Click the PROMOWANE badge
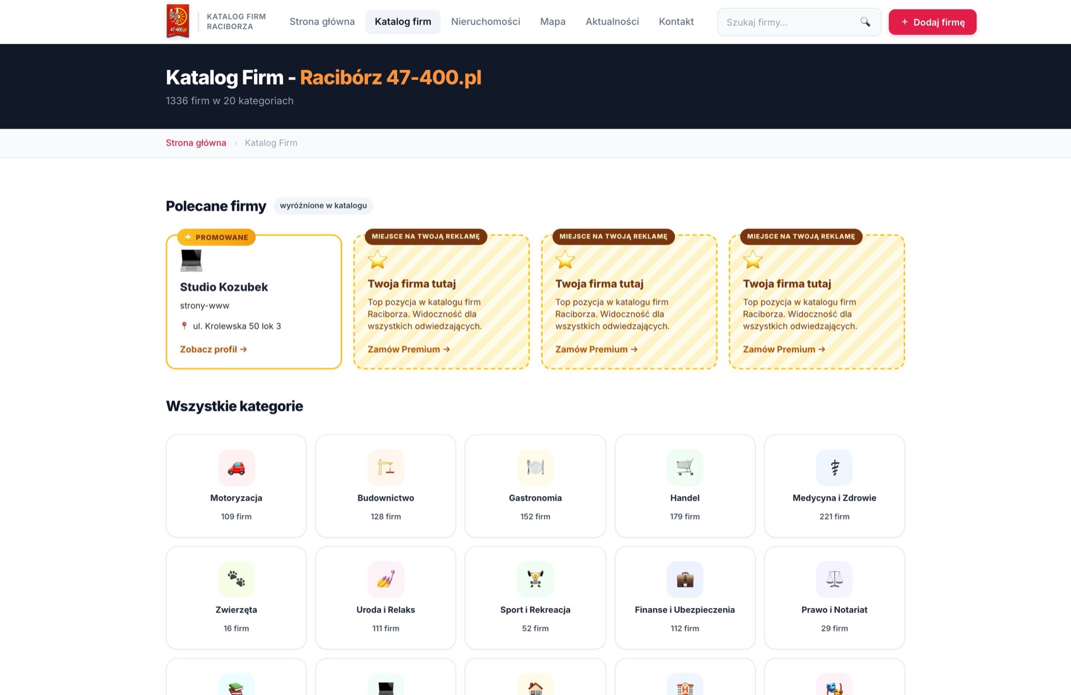This screenshot has width=1071, height=695. [216, 237]
